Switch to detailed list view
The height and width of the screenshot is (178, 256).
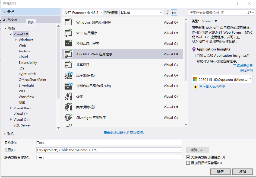(x=174, y=12)
